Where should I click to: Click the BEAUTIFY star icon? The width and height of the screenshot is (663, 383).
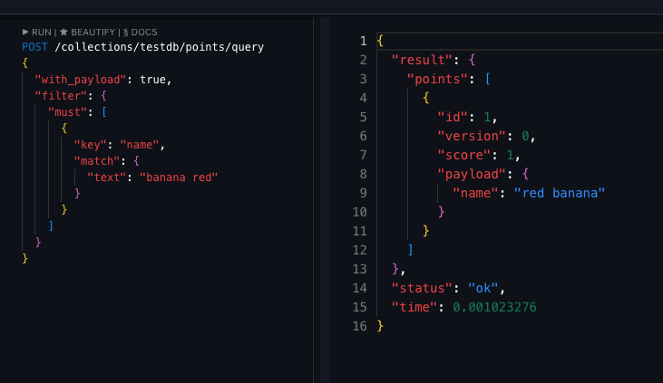pos(64,32)
